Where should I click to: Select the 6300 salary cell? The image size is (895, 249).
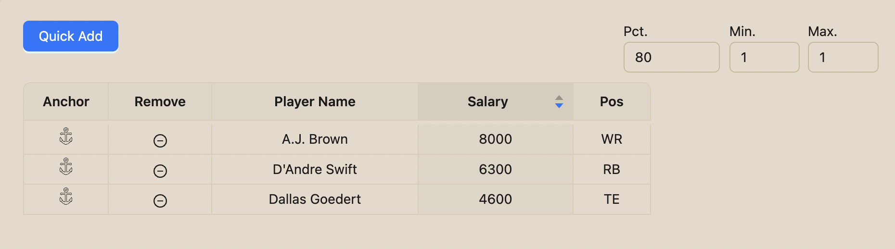496,169
